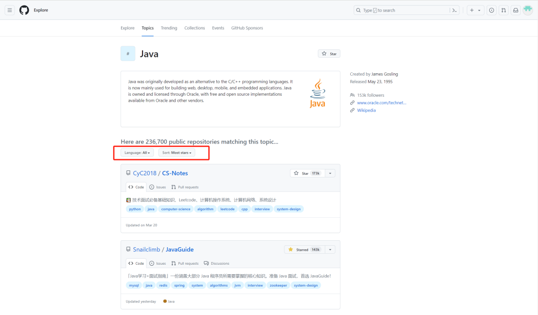Click the JavaGuide repository icon
This screenshot has width=538, height=315.
tap(129, 249)
